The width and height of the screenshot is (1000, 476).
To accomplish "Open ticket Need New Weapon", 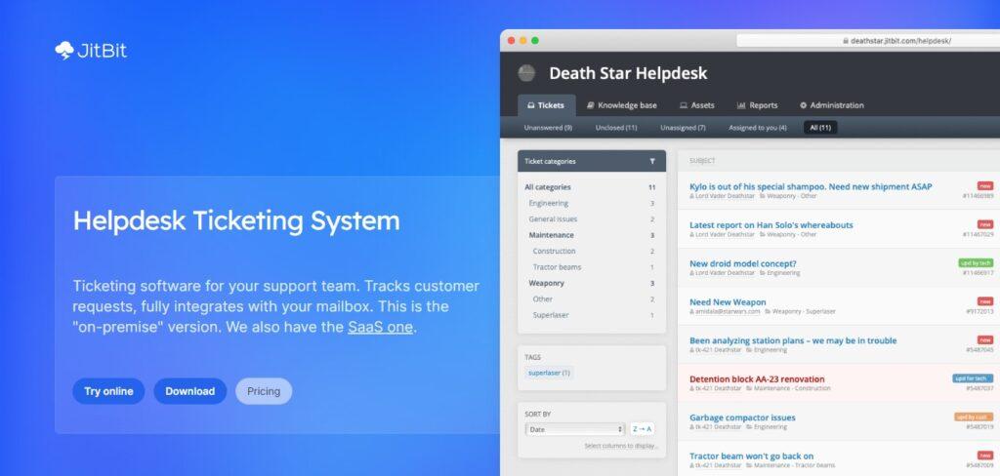I will 728,302.
